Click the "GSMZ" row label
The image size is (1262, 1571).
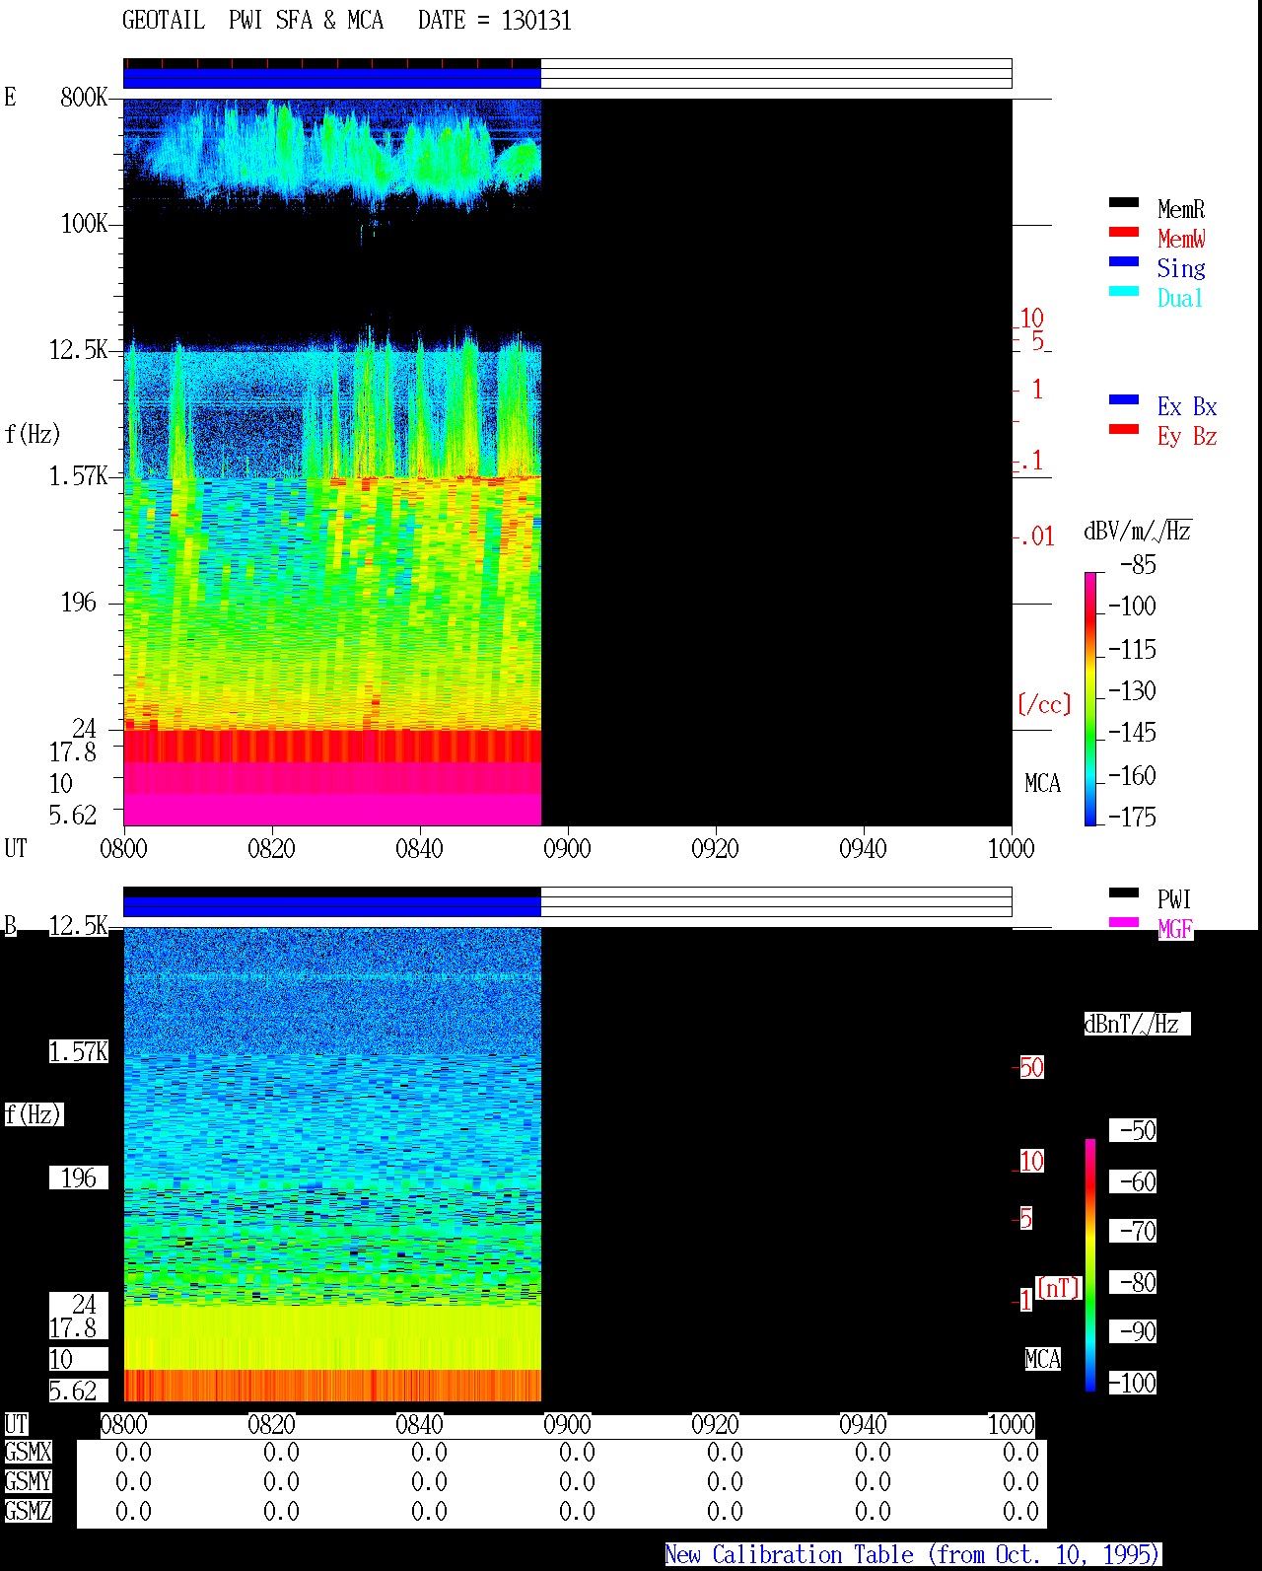click(28, 1511)
